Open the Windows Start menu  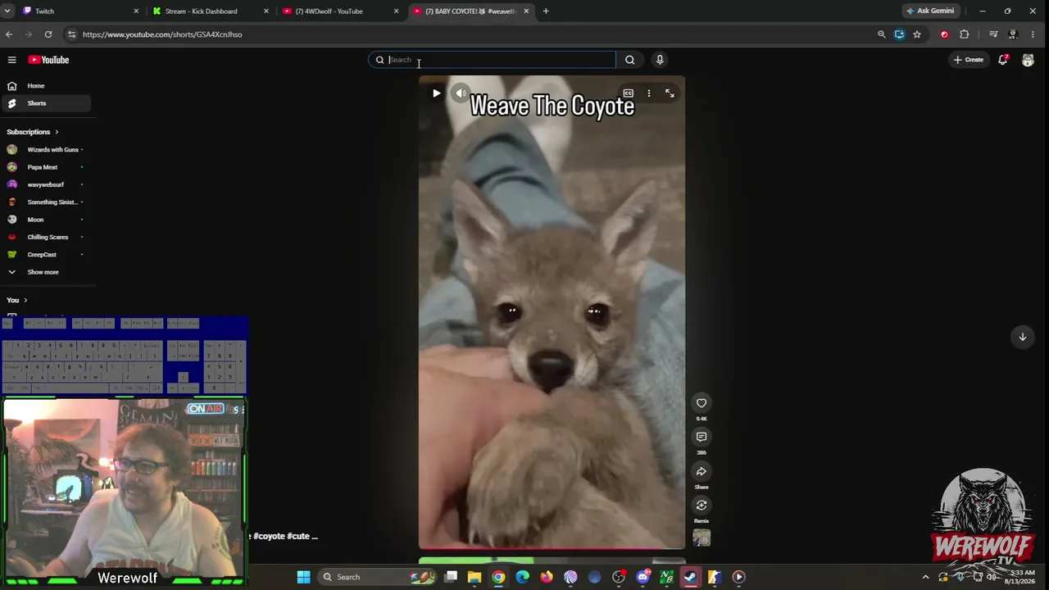(303, 577)
